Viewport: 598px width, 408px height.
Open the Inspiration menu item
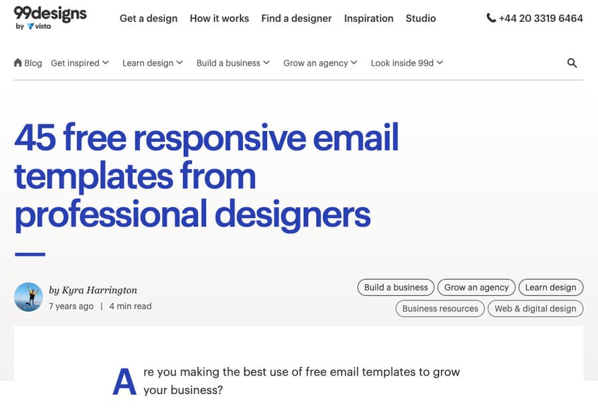(x=369, y=19)
